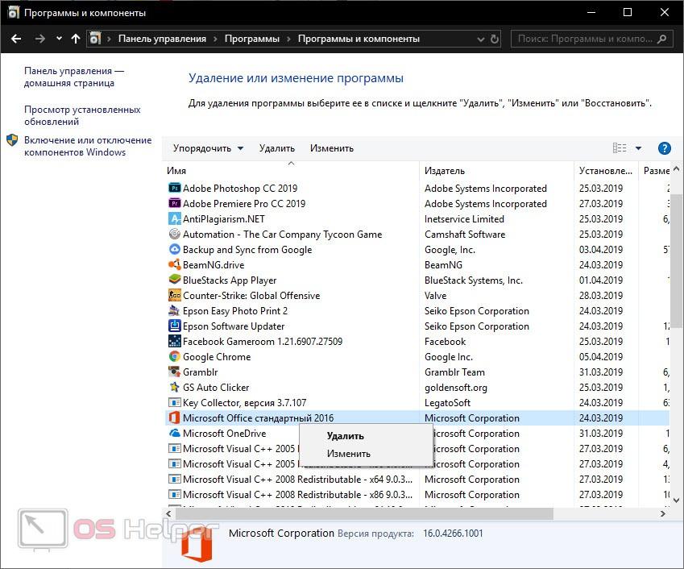Click the GS Auto Clicker star icon

pos(175,387)
